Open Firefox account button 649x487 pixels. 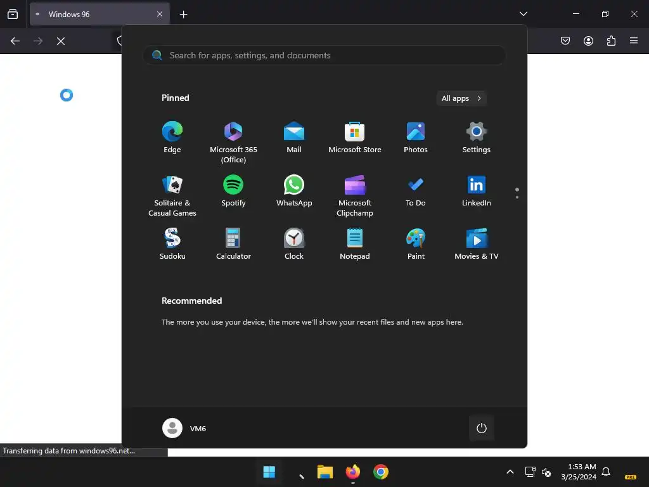588,41
